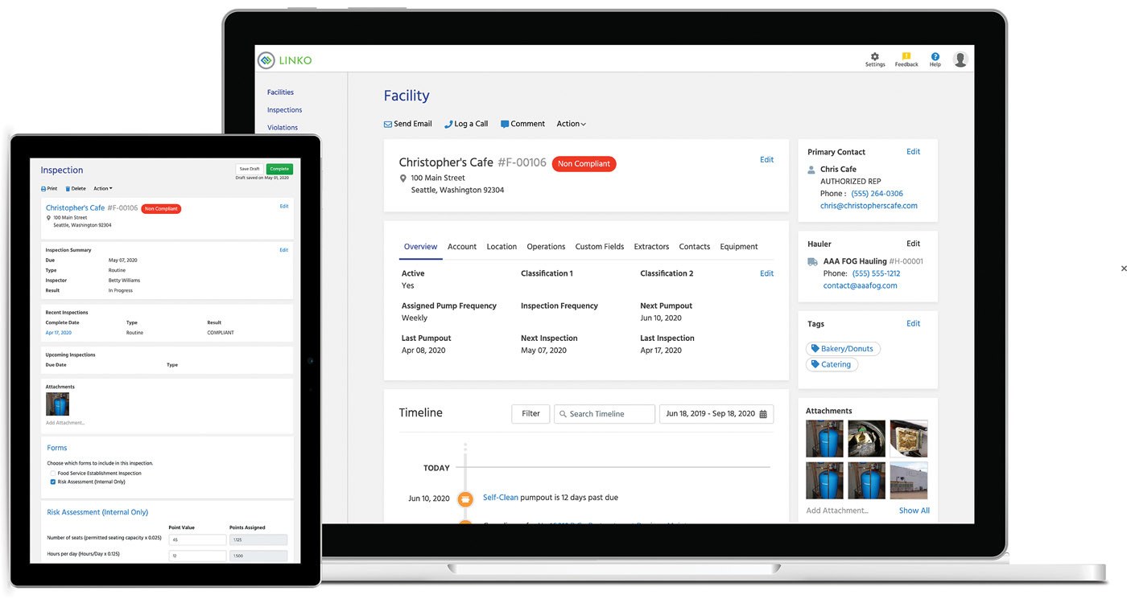Click the Send Email envelope icon
Screen dimensions: 1127x603
pyautogui.click(x=388, y=125)
